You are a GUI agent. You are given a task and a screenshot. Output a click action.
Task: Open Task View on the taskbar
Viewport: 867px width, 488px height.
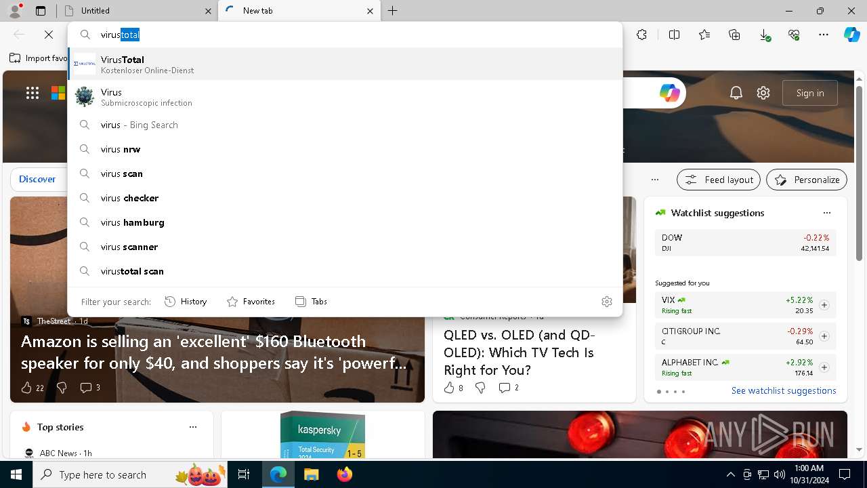244,474
